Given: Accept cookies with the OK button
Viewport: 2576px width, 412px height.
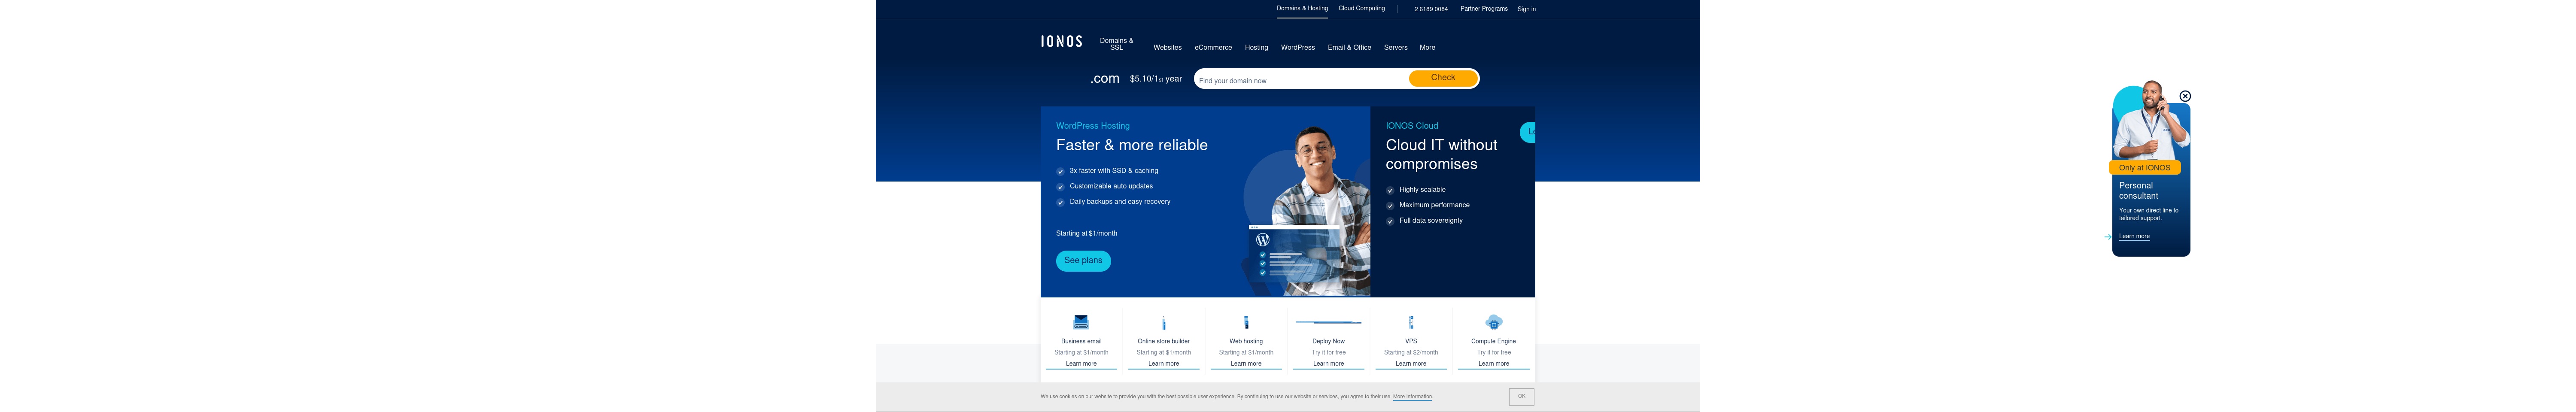Looking at the screenshot, I should pos(1521,397).
